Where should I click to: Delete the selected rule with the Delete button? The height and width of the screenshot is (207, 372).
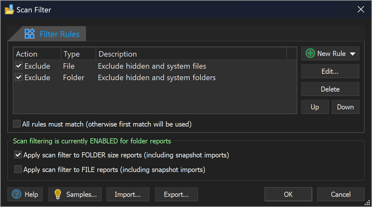click(330, 89)
